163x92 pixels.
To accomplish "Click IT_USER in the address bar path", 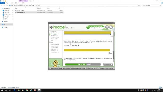I will coord(32,5).
